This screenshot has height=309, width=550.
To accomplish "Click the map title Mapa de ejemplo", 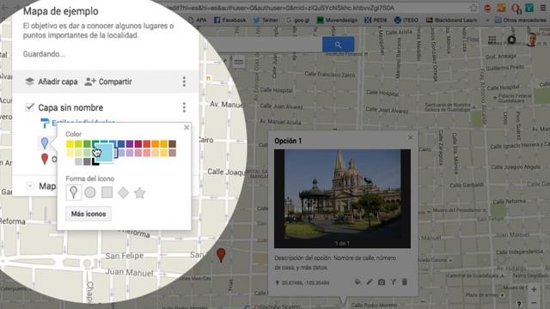I will 61,11.
